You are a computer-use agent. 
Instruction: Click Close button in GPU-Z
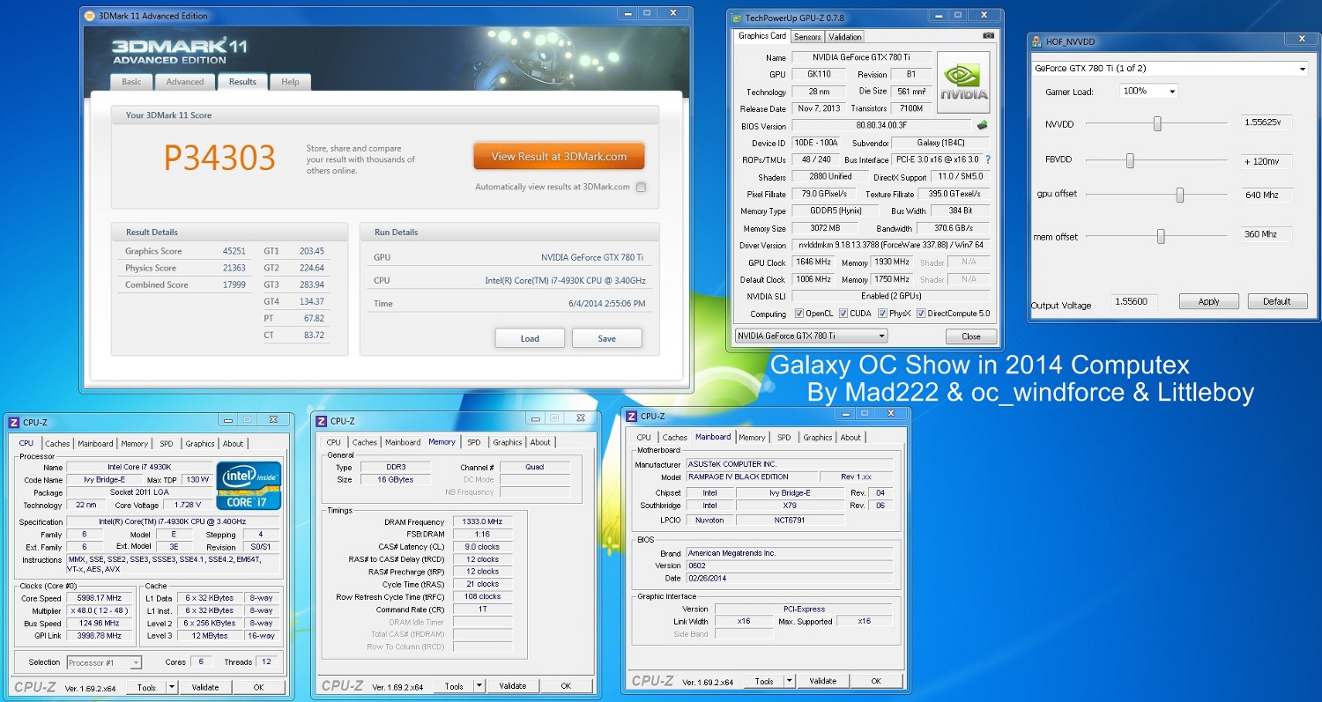pos(970,336)
